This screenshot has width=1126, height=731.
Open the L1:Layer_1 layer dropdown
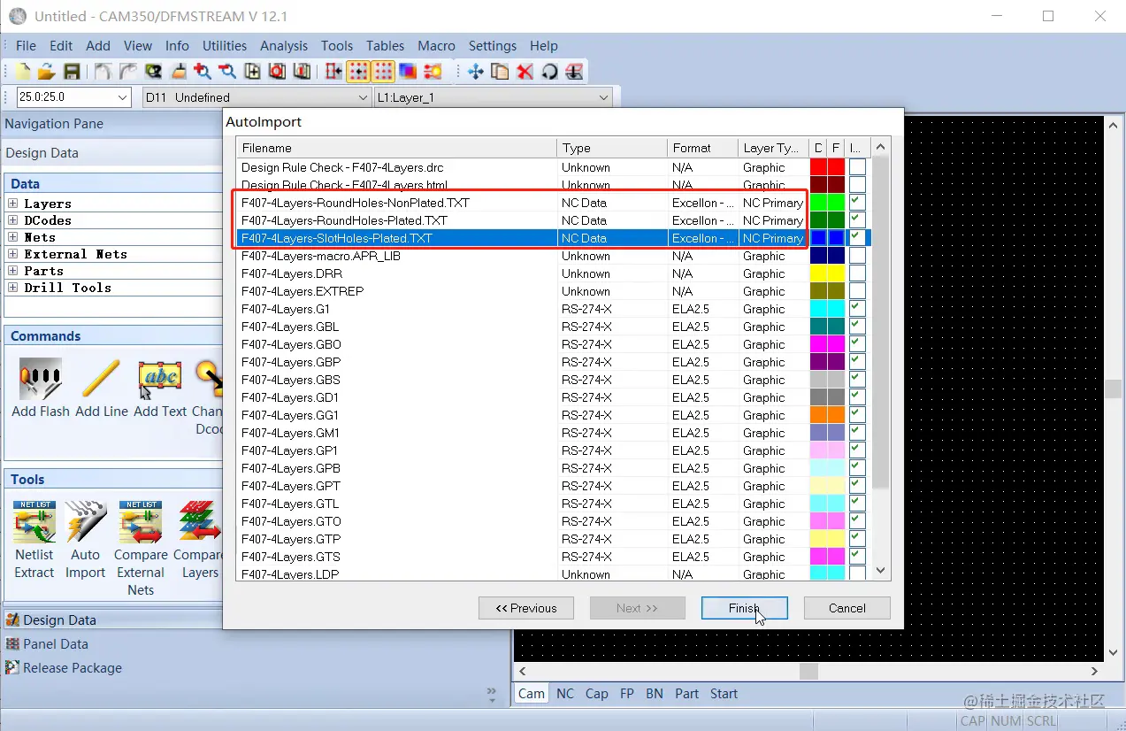point(604,97)
